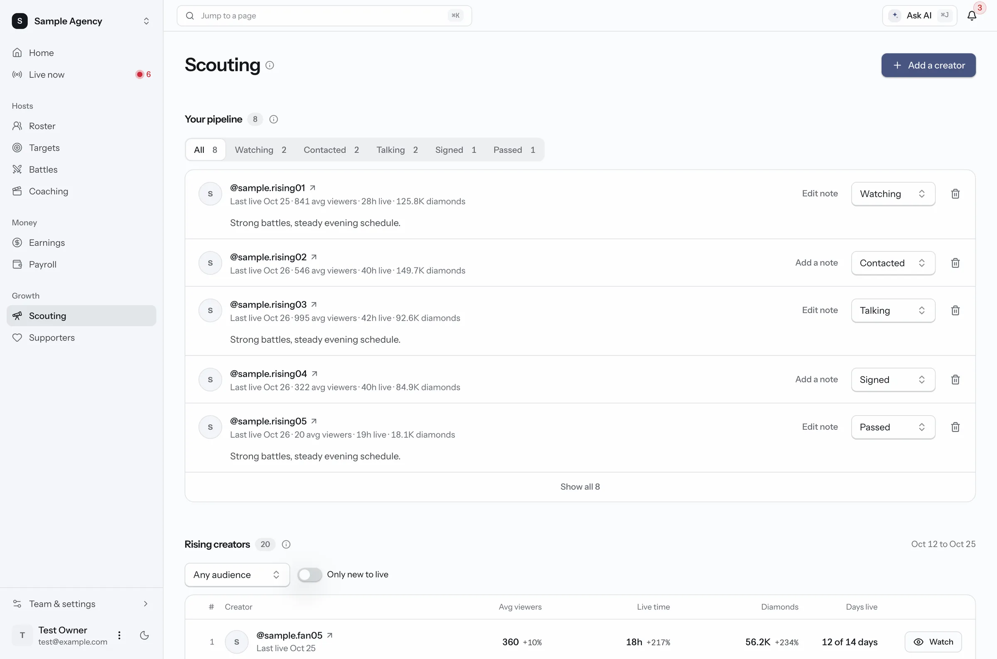Enable Only new to live switch
This screenshot has width=997, height=659.
[310, 575]
